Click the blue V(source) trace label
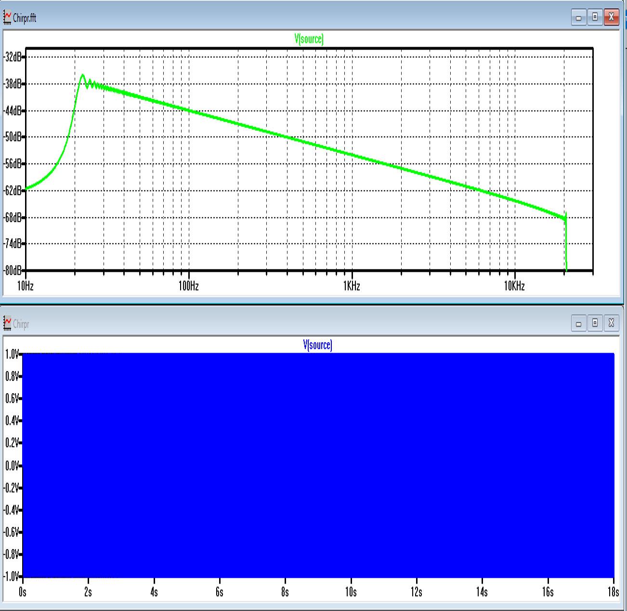Image resolution: width=627 pixels, height=611 pixels. [318, 345]
